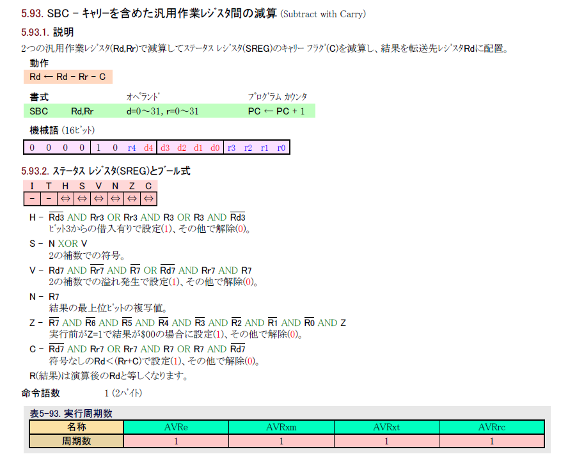The width and height of the screenshot is (577, 461).
Task: Click the PC ← PC + 1 text
Action: [276, 111]
